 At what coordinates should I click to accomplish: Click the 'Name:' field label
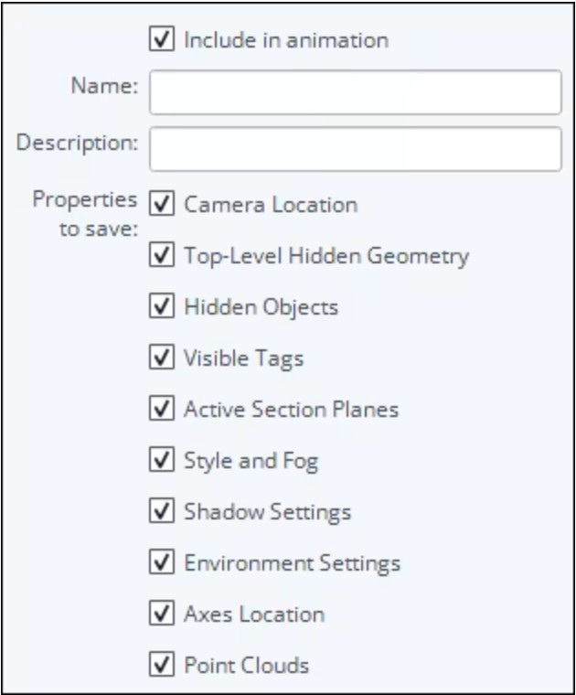click(x=104, y=85)
